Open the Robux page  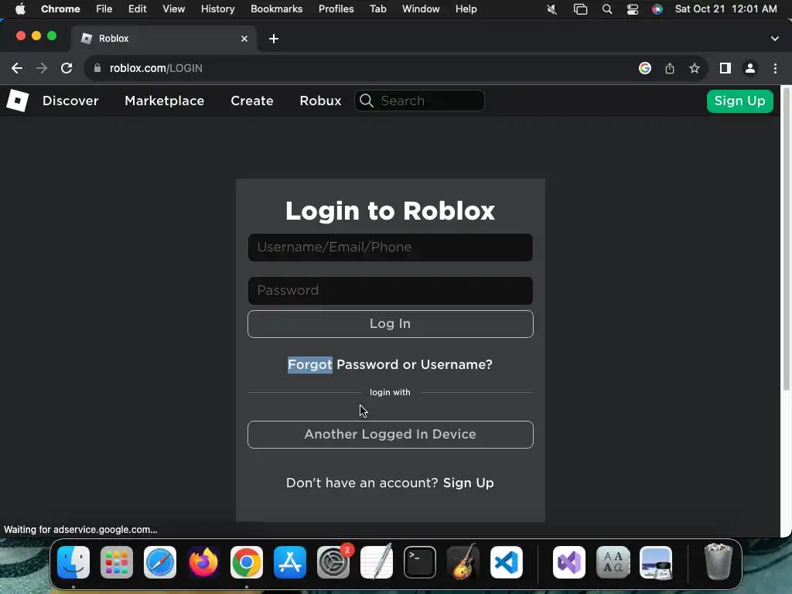tap(320, 101)
